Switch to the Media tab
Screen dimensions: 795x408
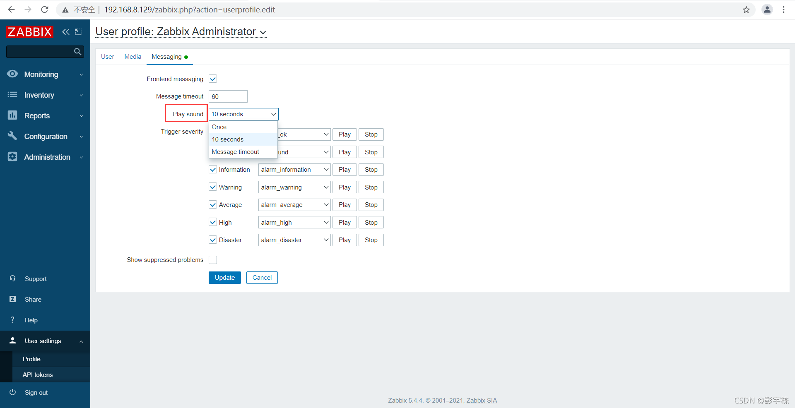click(x=132, y=57)
